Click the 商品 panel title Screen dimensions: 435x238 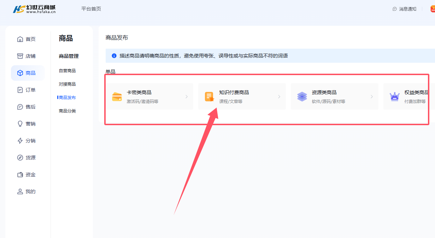tap(66, 38)
